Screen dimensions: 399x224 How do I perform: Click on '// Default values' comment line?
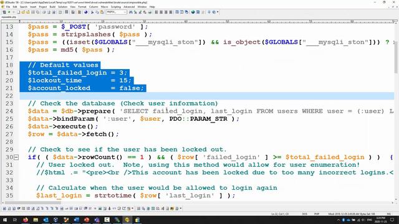pos(63,65)
